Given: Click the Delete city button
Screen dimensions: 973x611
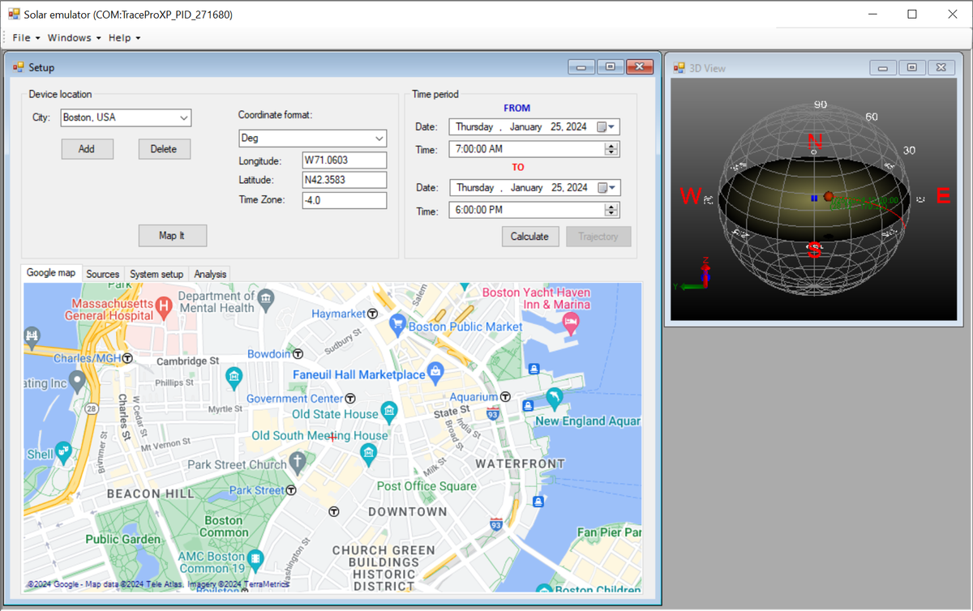Looking at the screenshot, I should tap(164, 149).
